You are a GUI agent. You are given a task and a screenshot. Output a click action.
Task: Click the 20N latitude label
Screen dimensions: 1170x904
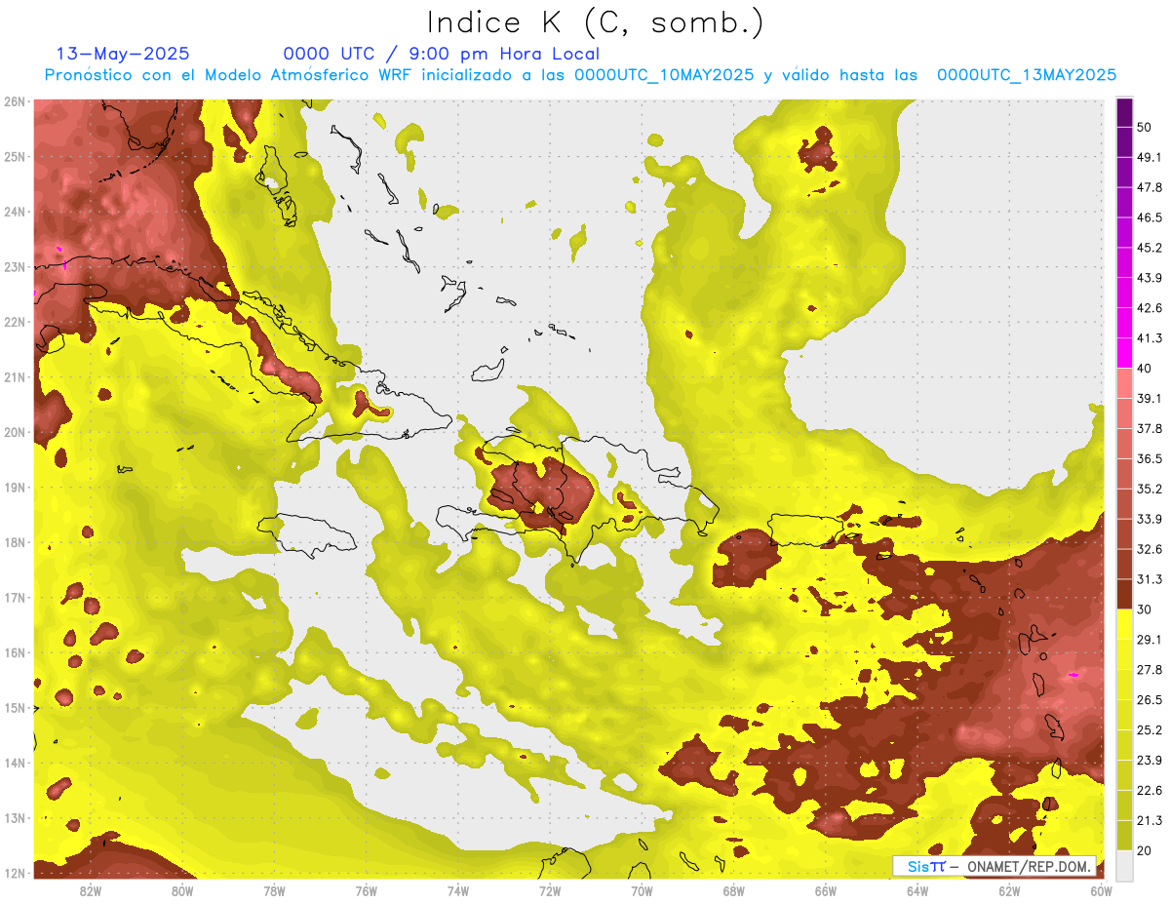15,432
